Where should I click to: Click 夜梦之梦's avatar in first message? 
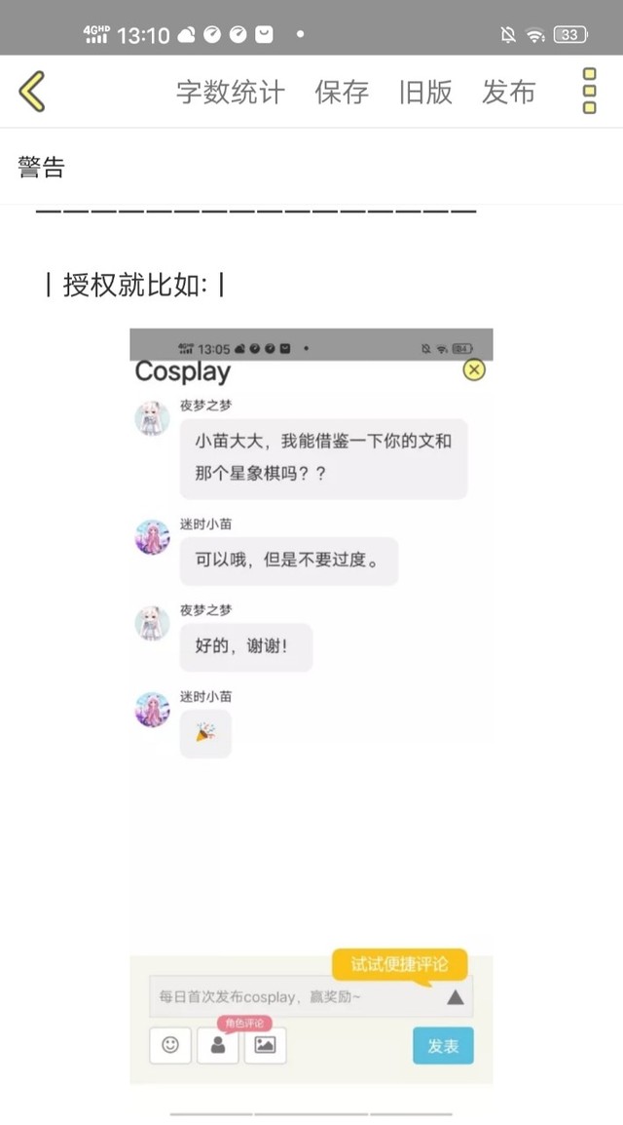(x=153, y=417)
